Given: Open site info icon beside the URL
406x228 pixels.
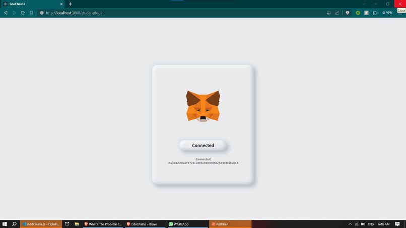Looking at the screenshot, I should click(x=42, y=13).
